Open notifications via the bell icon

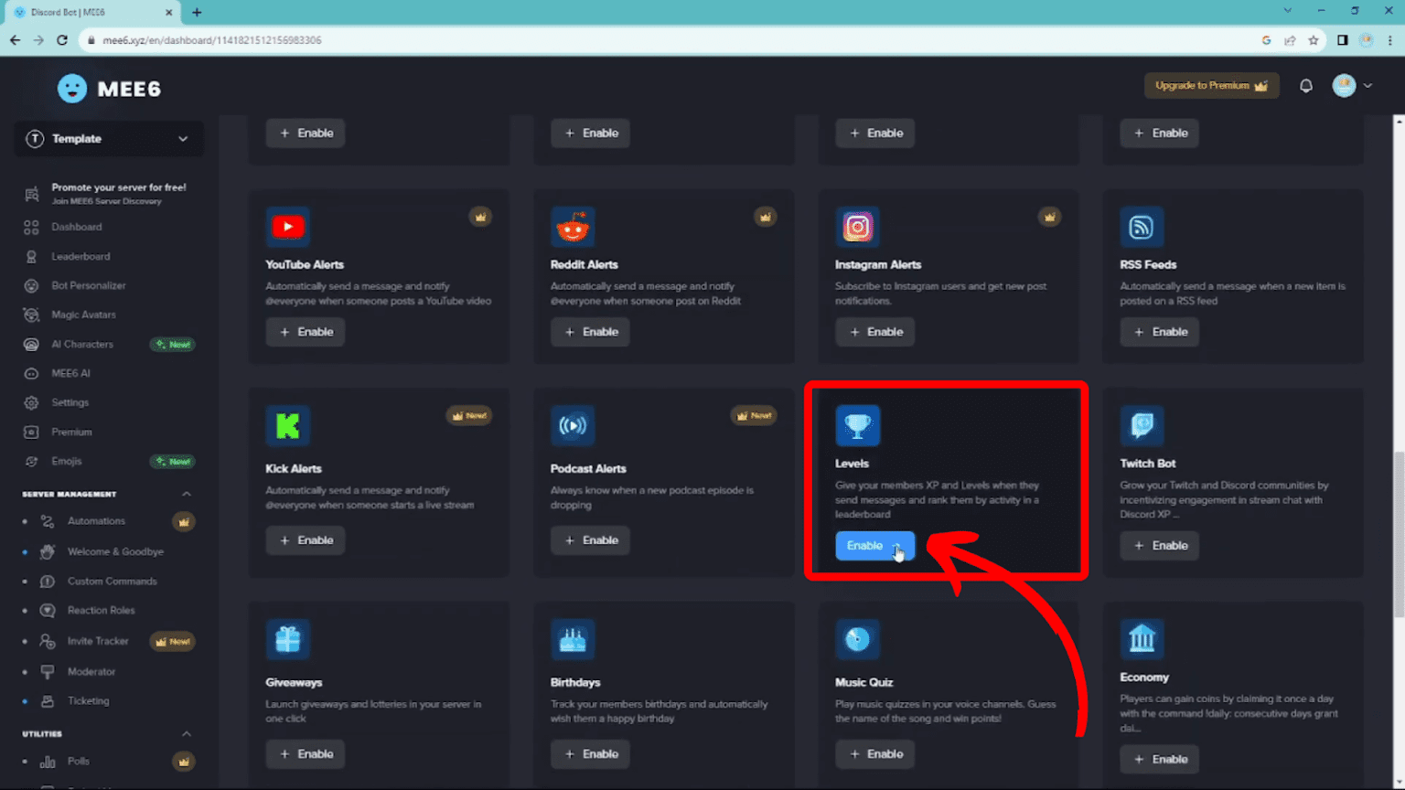coord(1306,85)
